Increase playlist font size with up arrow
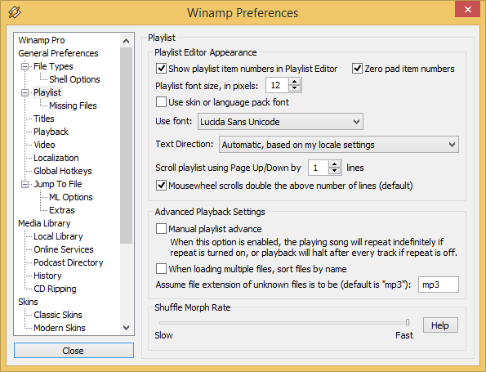486x372 pixels. pyautogui.click(x=294, y=82)
